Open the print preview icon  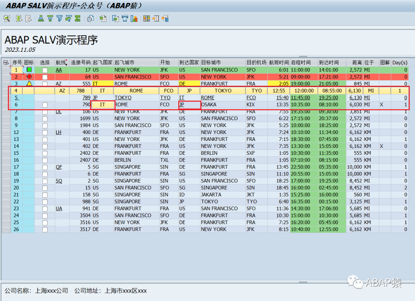(91, 18)
